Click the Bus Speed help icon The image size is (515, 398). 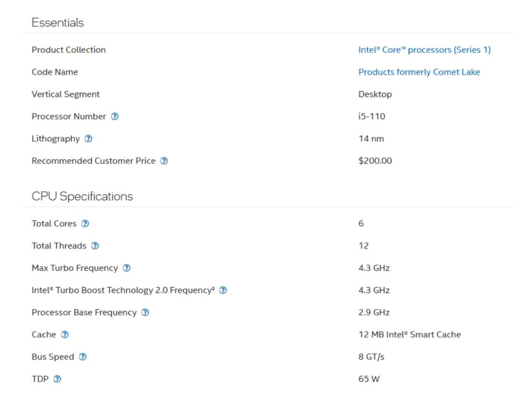(83, 357)
